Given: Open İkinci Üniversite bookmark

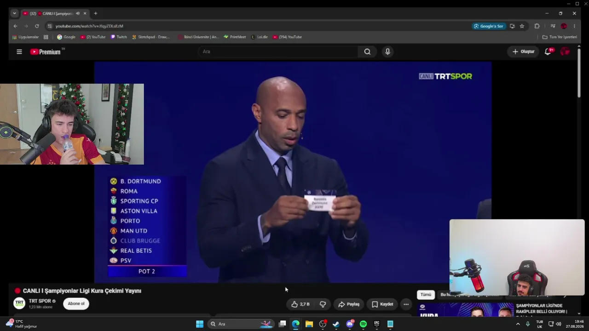Looking at the screenshot, I should tap(198, 37).
